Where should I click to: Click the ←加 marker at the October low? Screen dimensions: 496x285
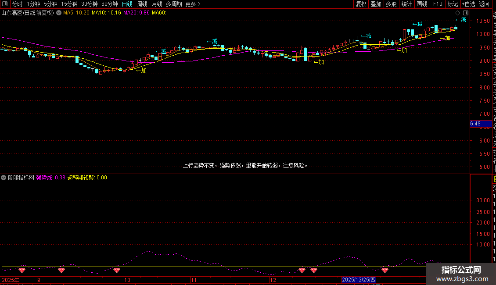click(141, 70)
